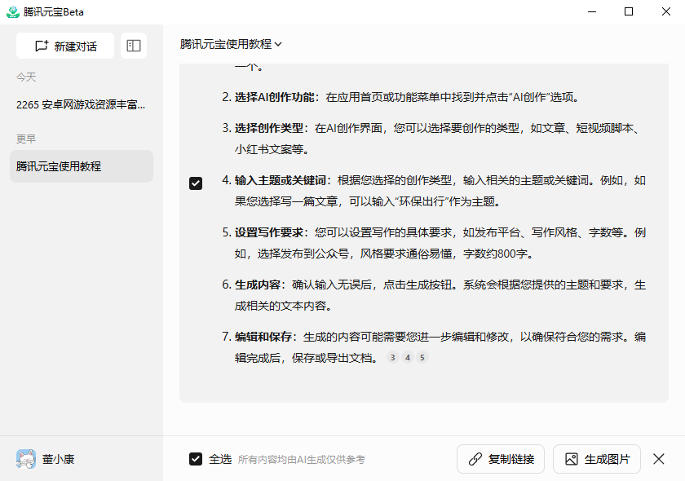The image size is (685, 481).
Task: Click the chain-link icon on the 复制链接 button
Action: tap(473, 459)
